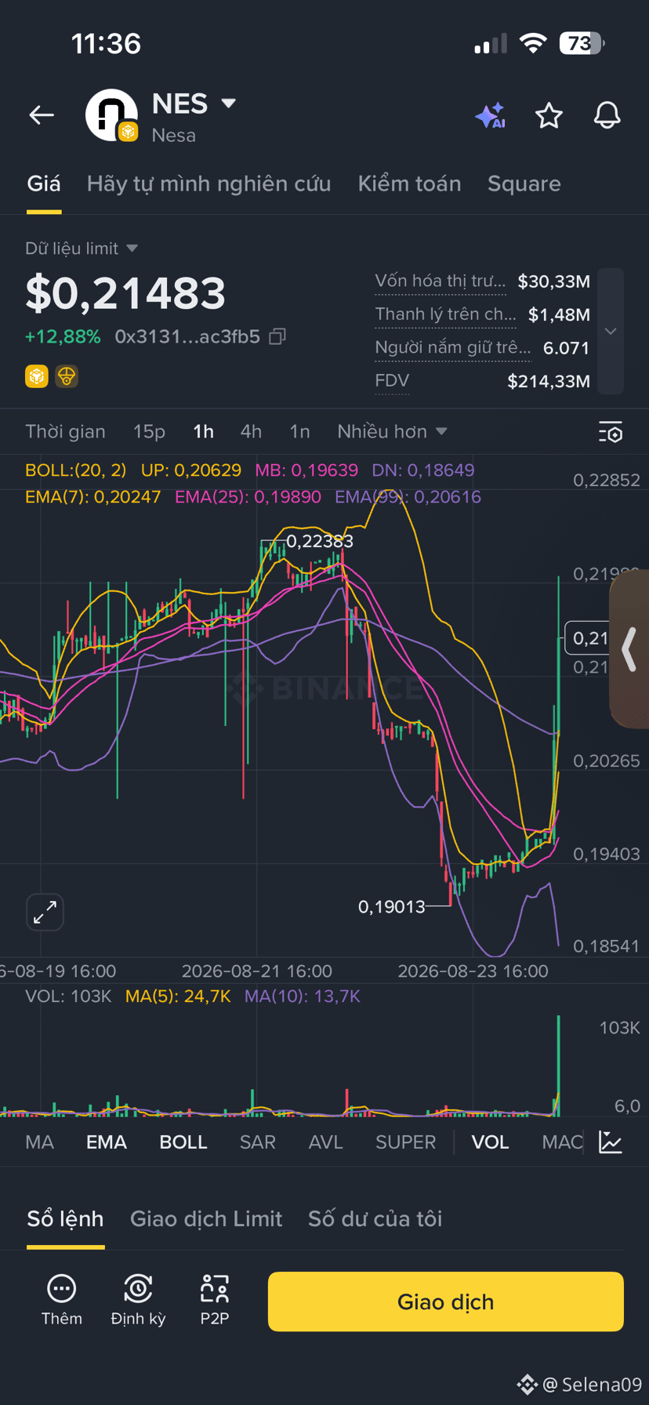Open the Thêm more options icon
Screen dimensions: 649x1405
pyautogui.click(x=61, y=1301)
